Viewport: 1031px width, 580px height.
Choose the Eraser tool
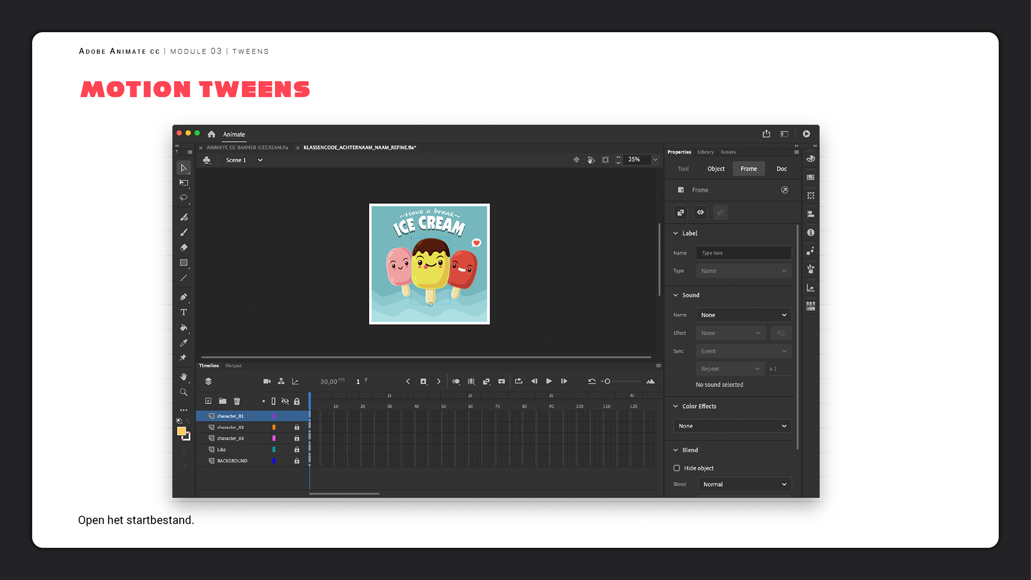(184, 248)
